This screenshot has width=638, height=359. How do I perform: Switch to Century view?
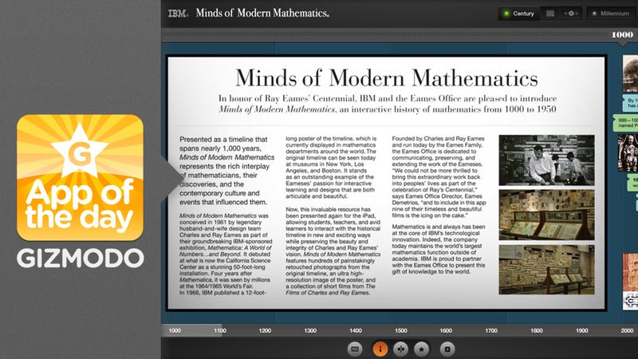(x=519, y=14)
